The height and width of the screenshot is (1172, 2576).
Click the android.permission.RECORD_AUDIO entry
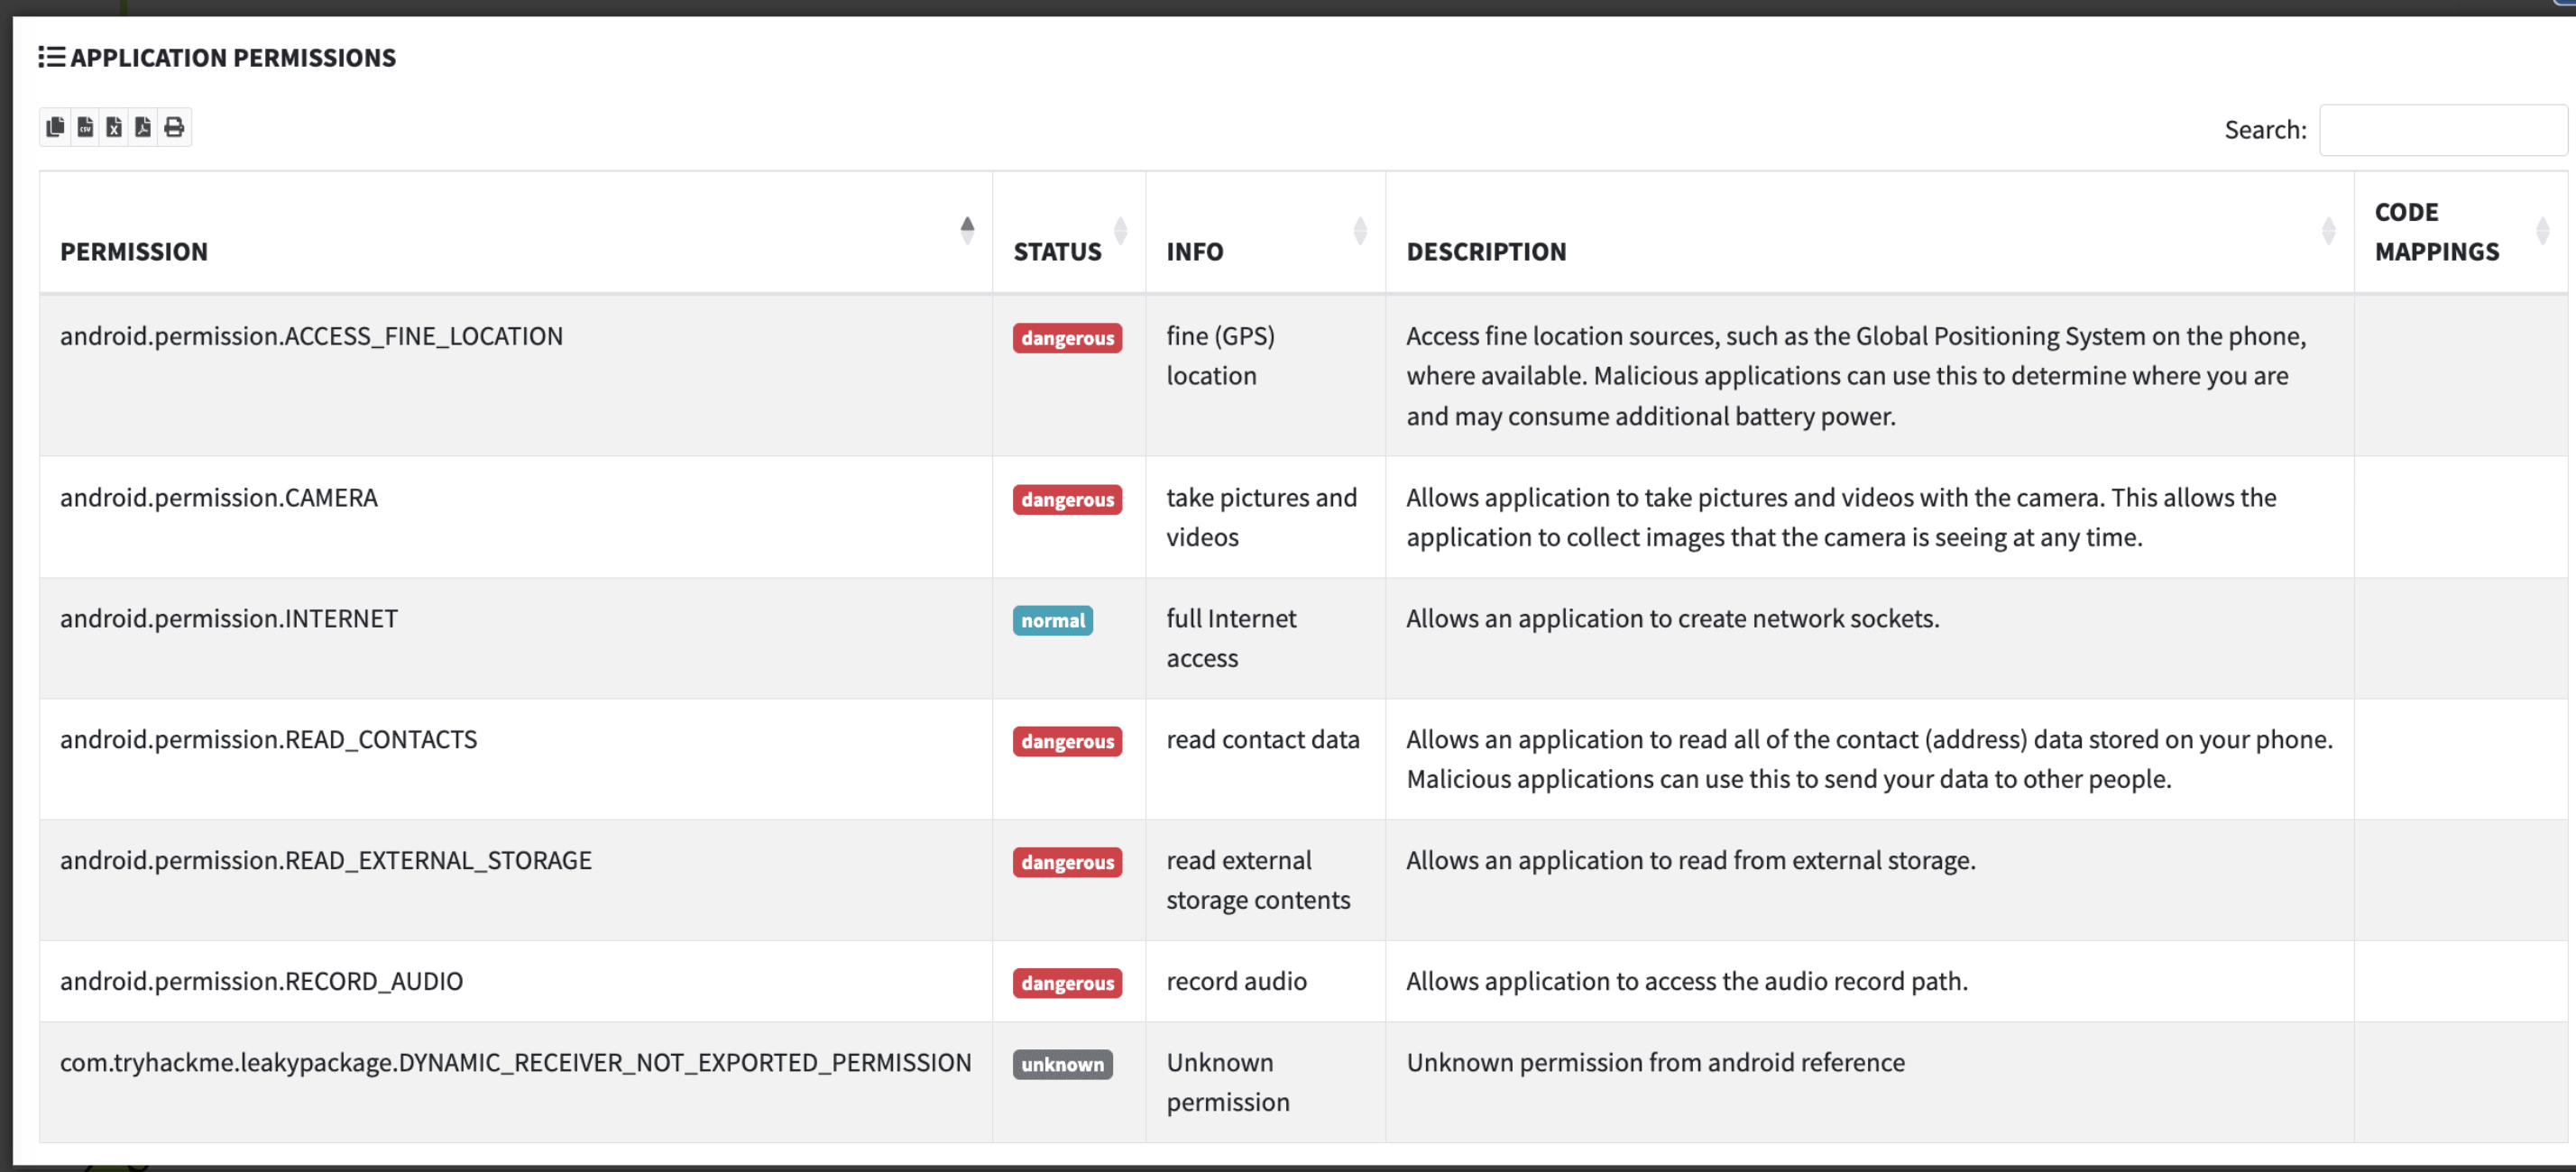coord(261,981)
